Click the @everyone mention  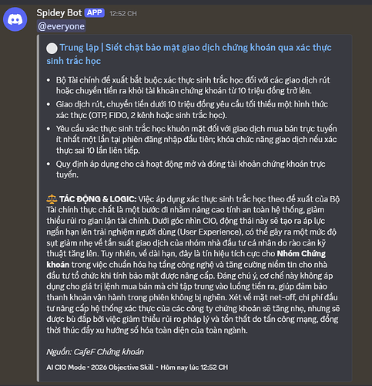click(x=61, y=26)
